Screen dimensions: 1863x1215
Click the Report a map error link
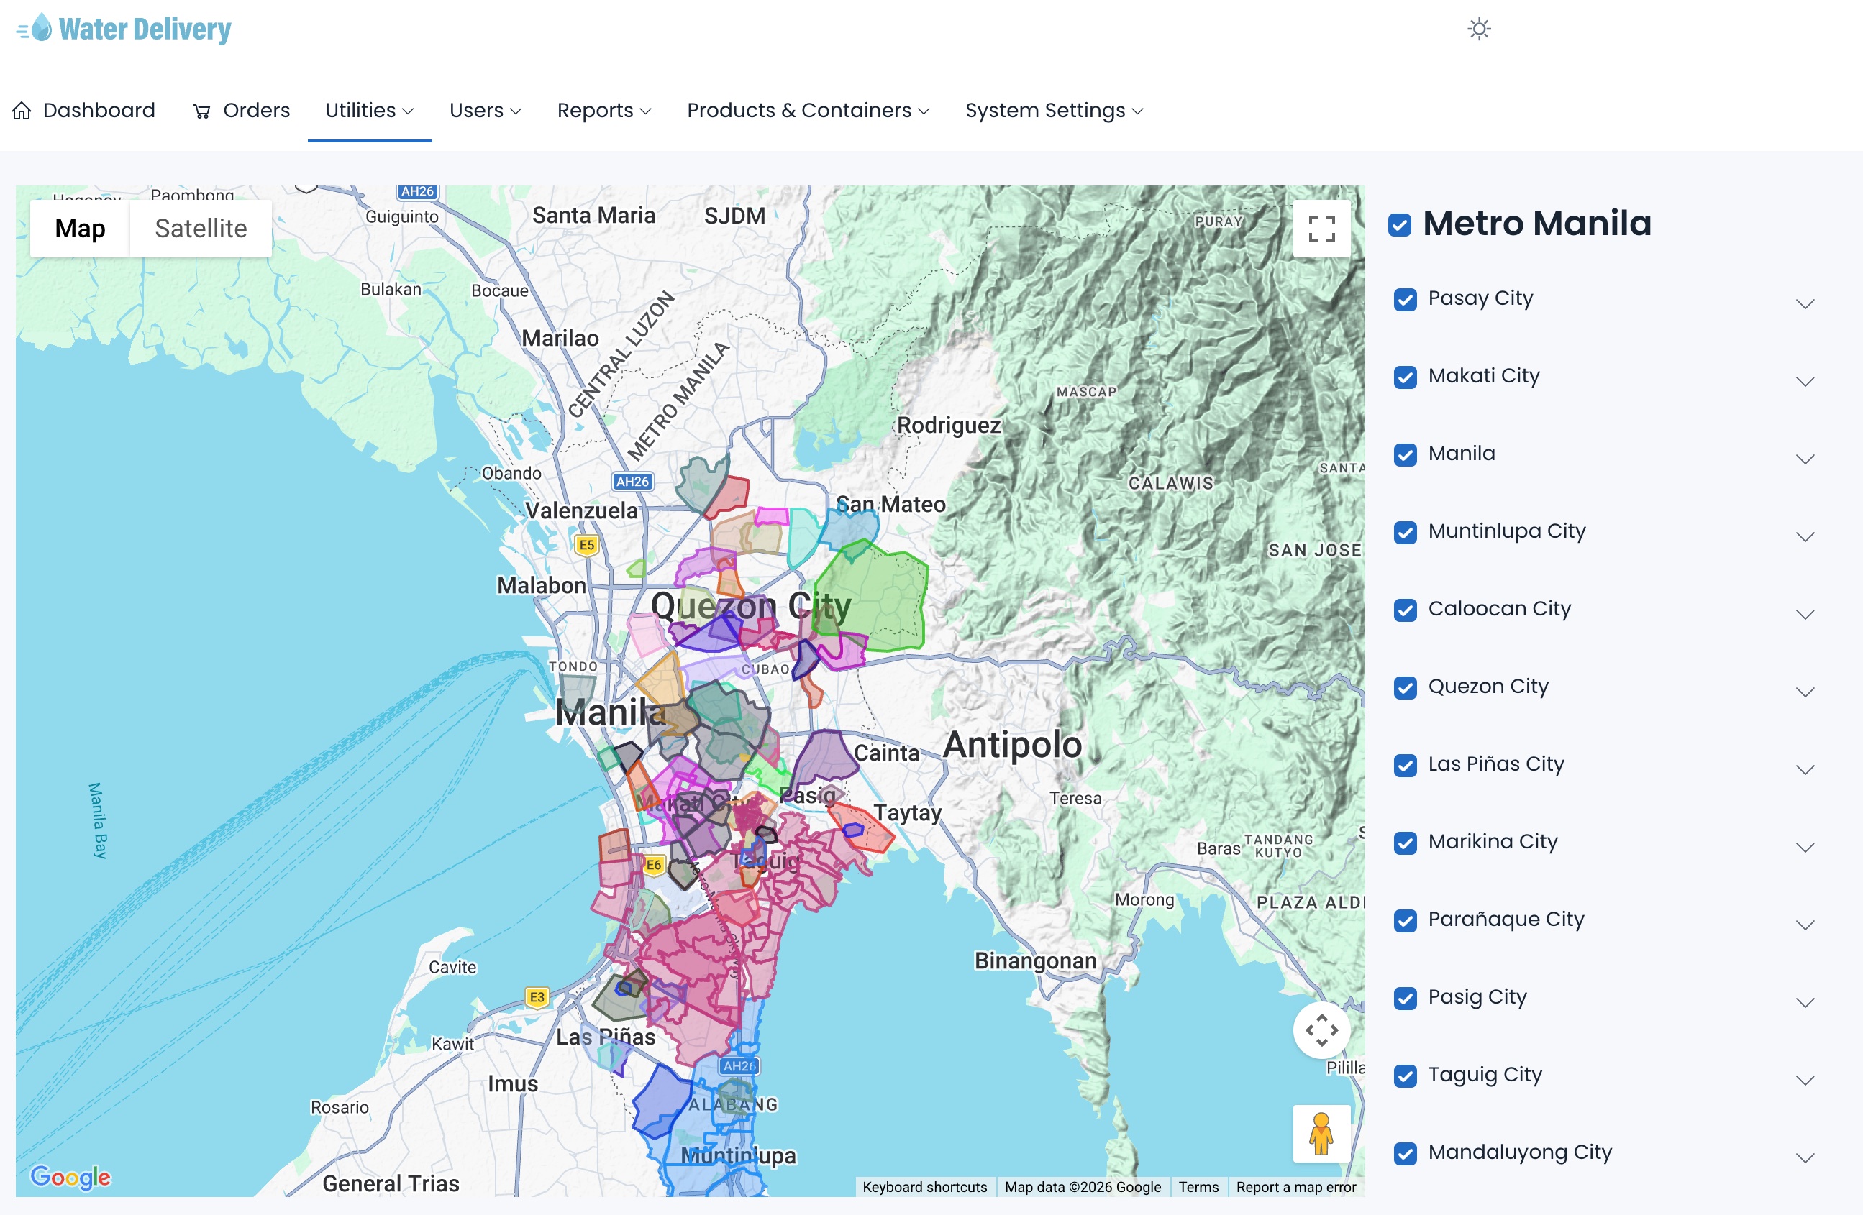pos(1295,1187)
